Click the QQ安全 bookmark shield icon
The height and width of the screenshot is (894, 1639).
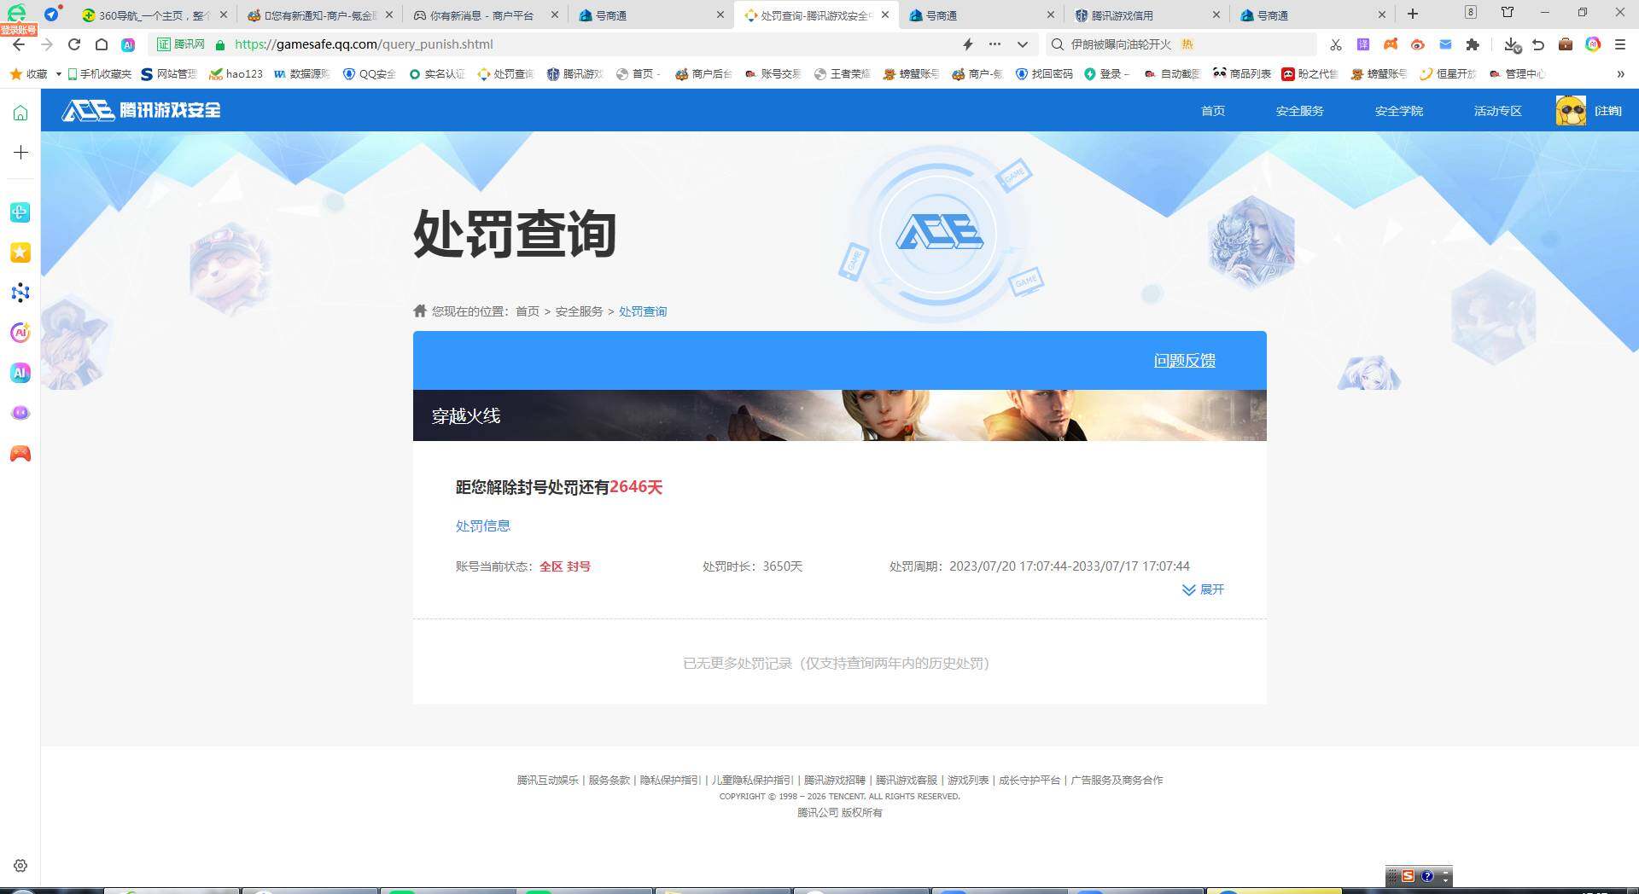(x=348, y=74)
